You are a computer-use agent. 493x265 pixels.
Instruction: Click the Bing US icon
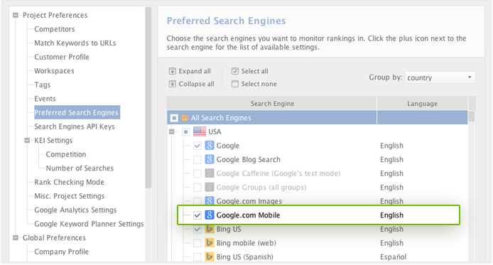click(210, 229)
